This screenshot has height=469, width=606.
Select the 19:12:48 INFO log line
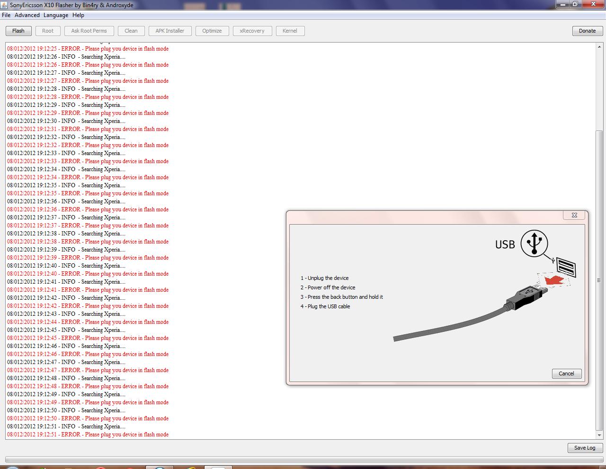pyautogui.click(x=66, y=378)
